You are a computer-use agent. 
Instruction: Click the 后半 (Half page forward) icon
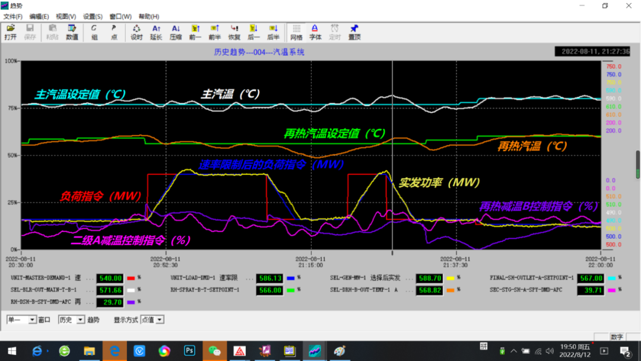[273, 32]
